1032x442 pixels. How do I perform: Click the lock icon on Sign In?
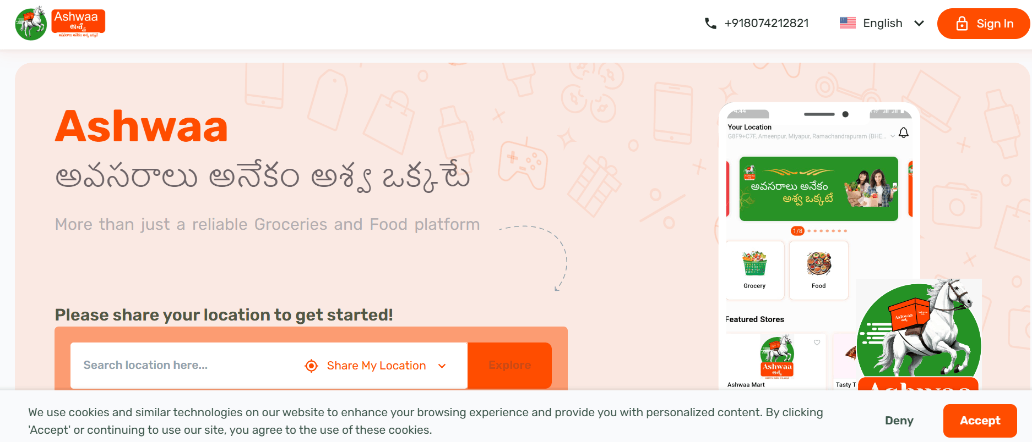coord(962,24)
